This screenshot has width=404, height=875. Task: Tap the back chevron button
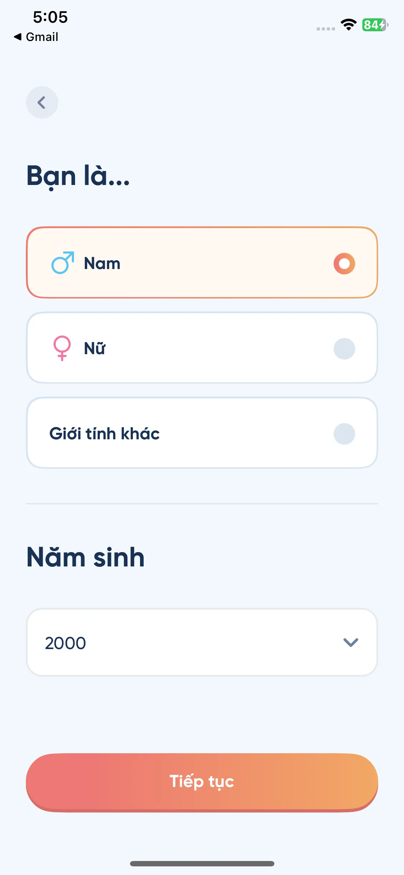click(42, 102)
